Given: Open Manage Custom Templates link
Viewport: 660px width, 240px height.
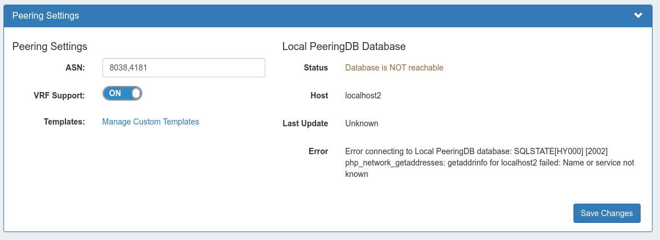Looking at the screenshot, I should (150, 122).
